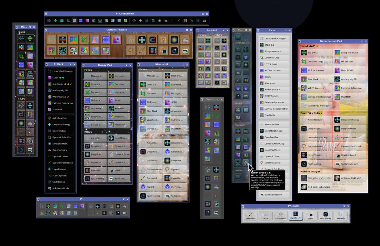
Task: Click Star Mask in the PI Dark list
Action: point(60,84)
